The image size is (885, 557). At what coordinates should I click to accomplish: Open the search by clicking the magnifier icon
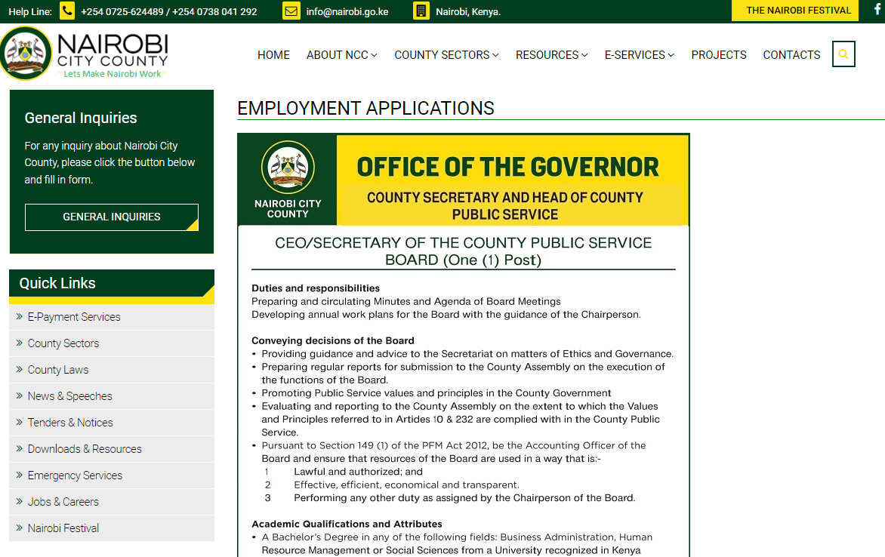click(843, 54)
